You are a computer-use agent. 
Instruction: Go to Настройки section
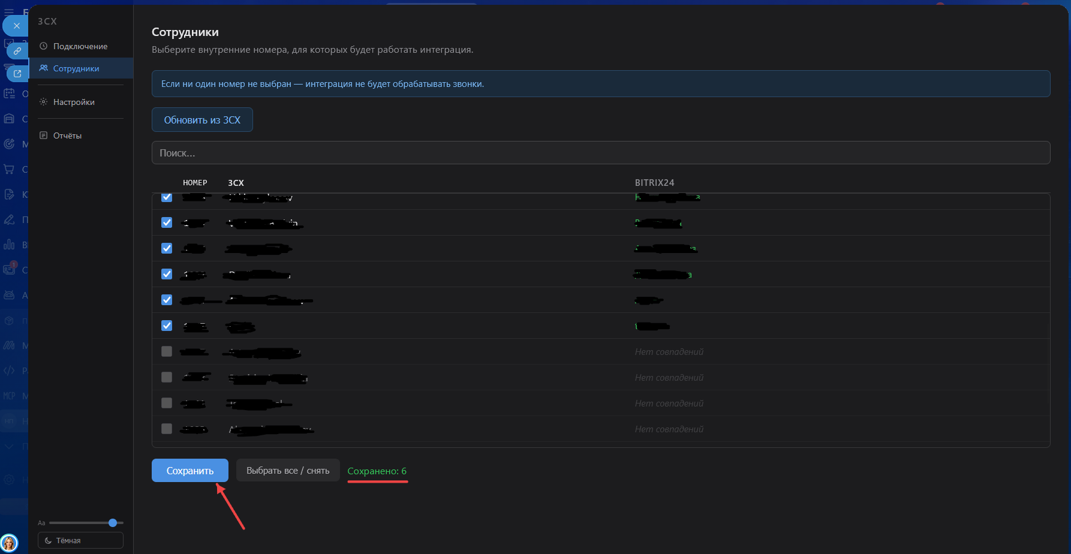80,102
